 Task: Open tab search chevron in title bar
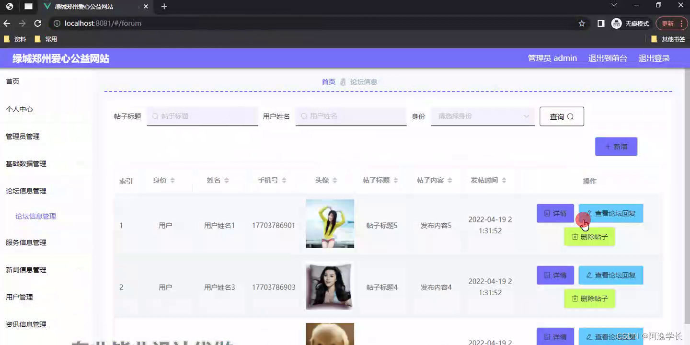[x=614, y=5]
